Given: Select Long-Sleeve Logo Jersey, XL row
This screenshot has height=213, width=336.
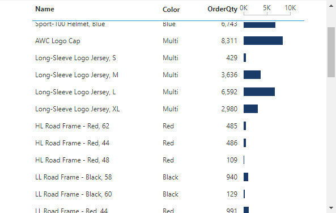Looking at the screenshot, I should pos(168,109).
